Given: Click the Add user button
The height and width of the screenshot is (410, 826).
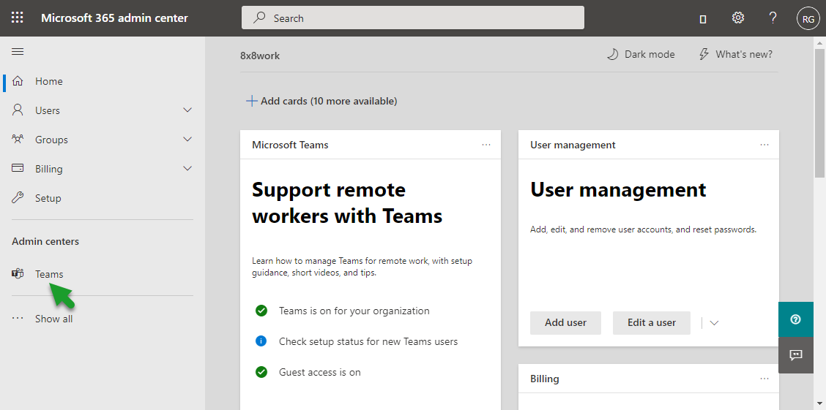Looking at the screenshot, I should (x=565, y=323).
